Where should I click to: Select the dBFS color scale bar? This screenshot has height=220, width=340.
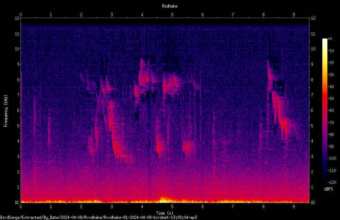click(325, 110)
